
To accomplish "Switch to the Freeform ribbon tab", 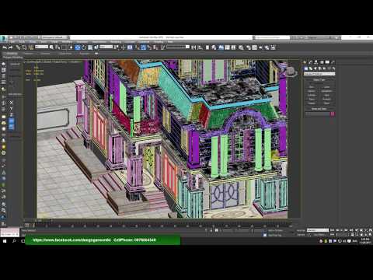I will pos(29,54).
